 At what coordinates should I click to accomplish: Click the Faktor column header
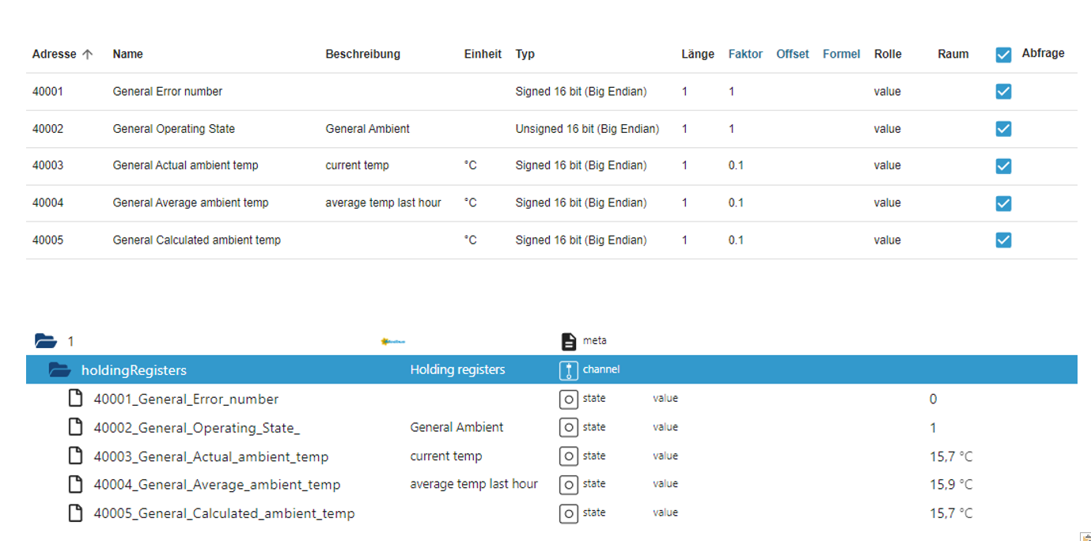[x=745, y=55]
